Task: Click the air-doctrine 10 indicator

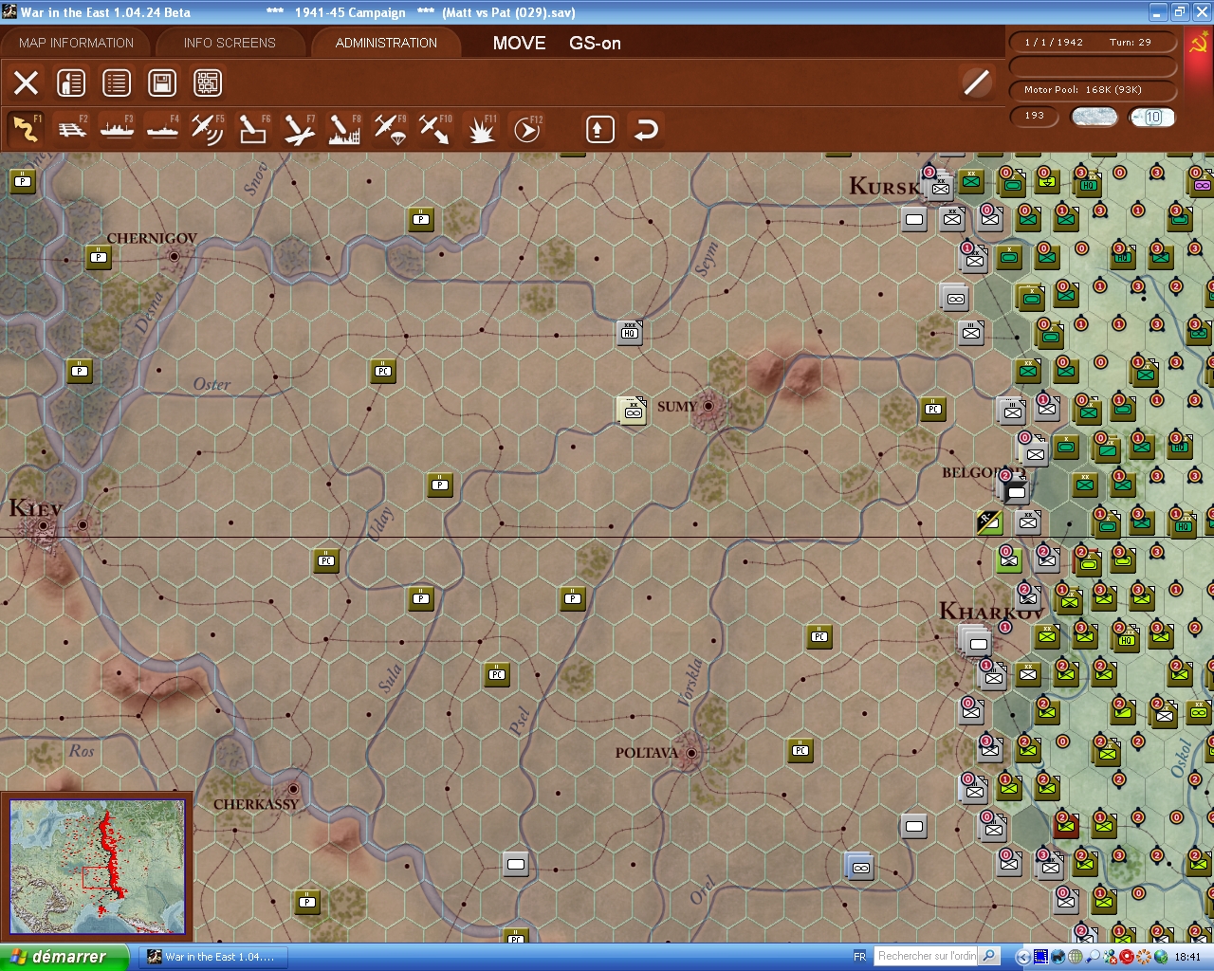Action: [1152, 117]
